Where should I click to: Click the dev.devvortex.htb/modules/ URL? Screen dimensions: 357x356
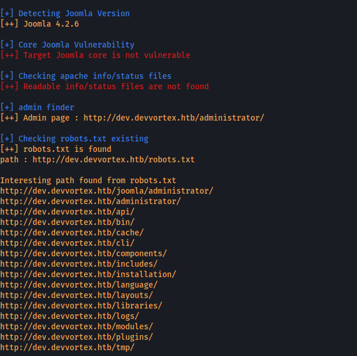pyautogui.click(x=76, y=326)
